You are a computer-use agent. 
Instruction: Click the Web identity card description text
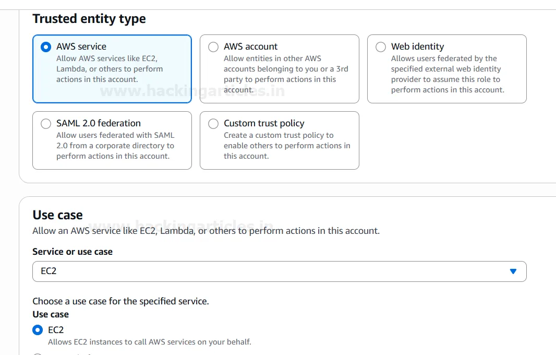coord(447,74)
